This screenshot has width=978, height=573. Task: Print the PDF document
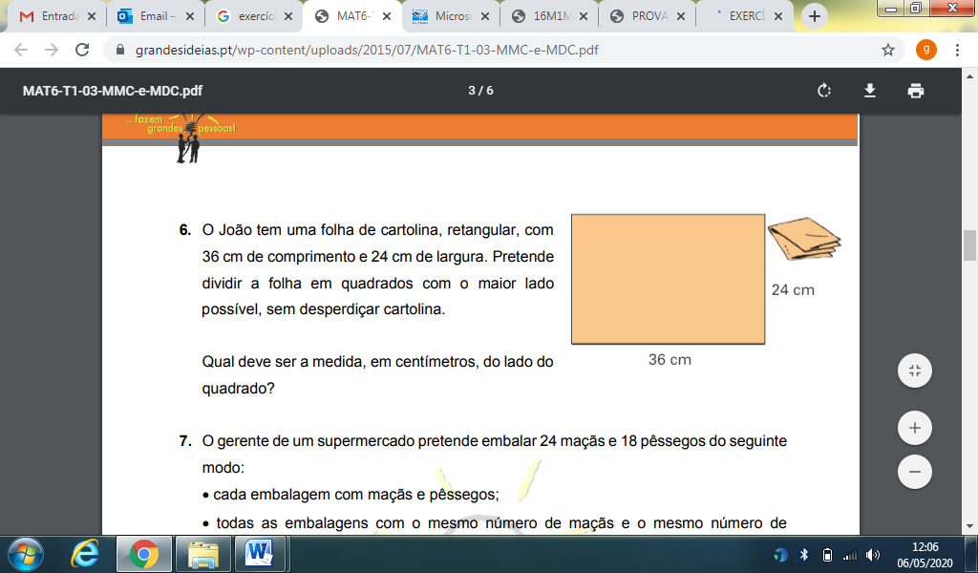point(916,91)
